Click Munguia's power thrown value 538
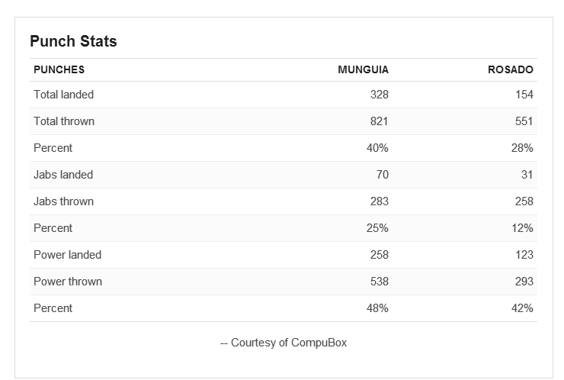Image resolution: width=564 pixels, height=380 pixels. pos(380,282)
